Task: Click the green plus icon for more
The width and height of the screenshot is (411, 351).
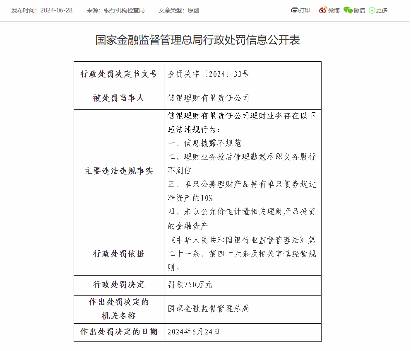Action: (372, 10)
